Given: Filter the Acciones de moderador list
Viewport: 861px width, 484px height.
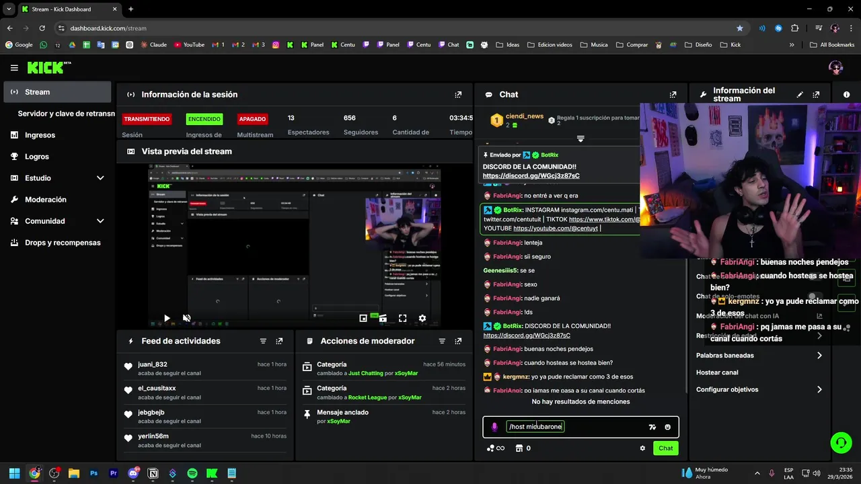Looking at the screenshot, I should point(442,341).
